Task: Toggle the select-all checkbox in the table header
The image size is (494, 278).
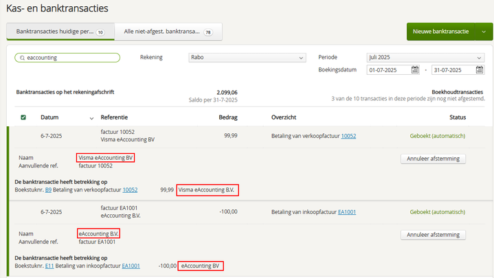Action: click(x=23, y=117)
